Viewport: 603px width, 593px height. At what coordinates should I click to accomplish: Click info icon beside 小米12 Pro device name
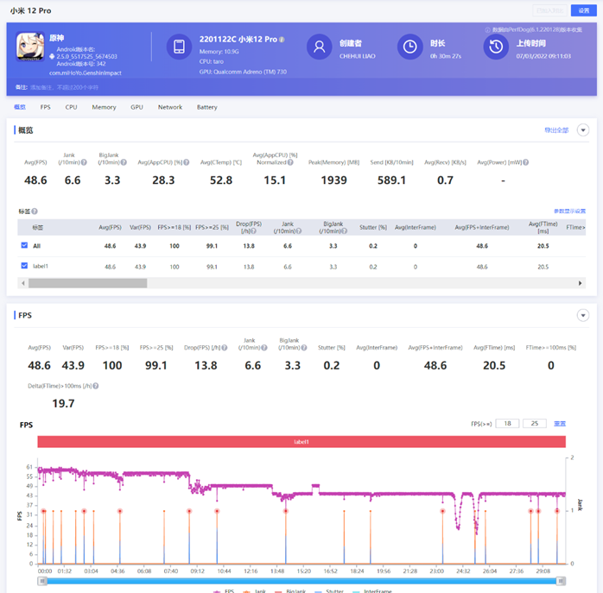click(x=282, y=40)
